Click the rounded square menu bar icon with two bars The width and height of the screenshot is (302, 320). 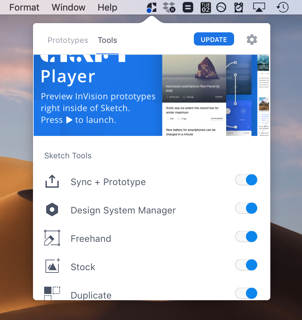188,8
